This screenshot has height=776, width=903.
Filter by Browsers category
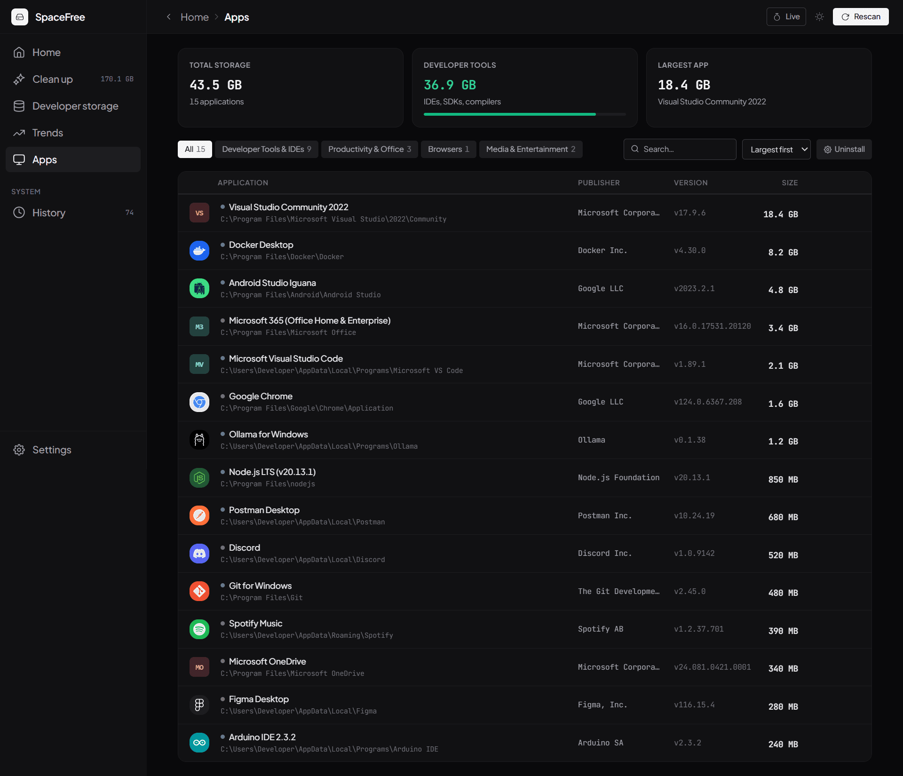449,149
